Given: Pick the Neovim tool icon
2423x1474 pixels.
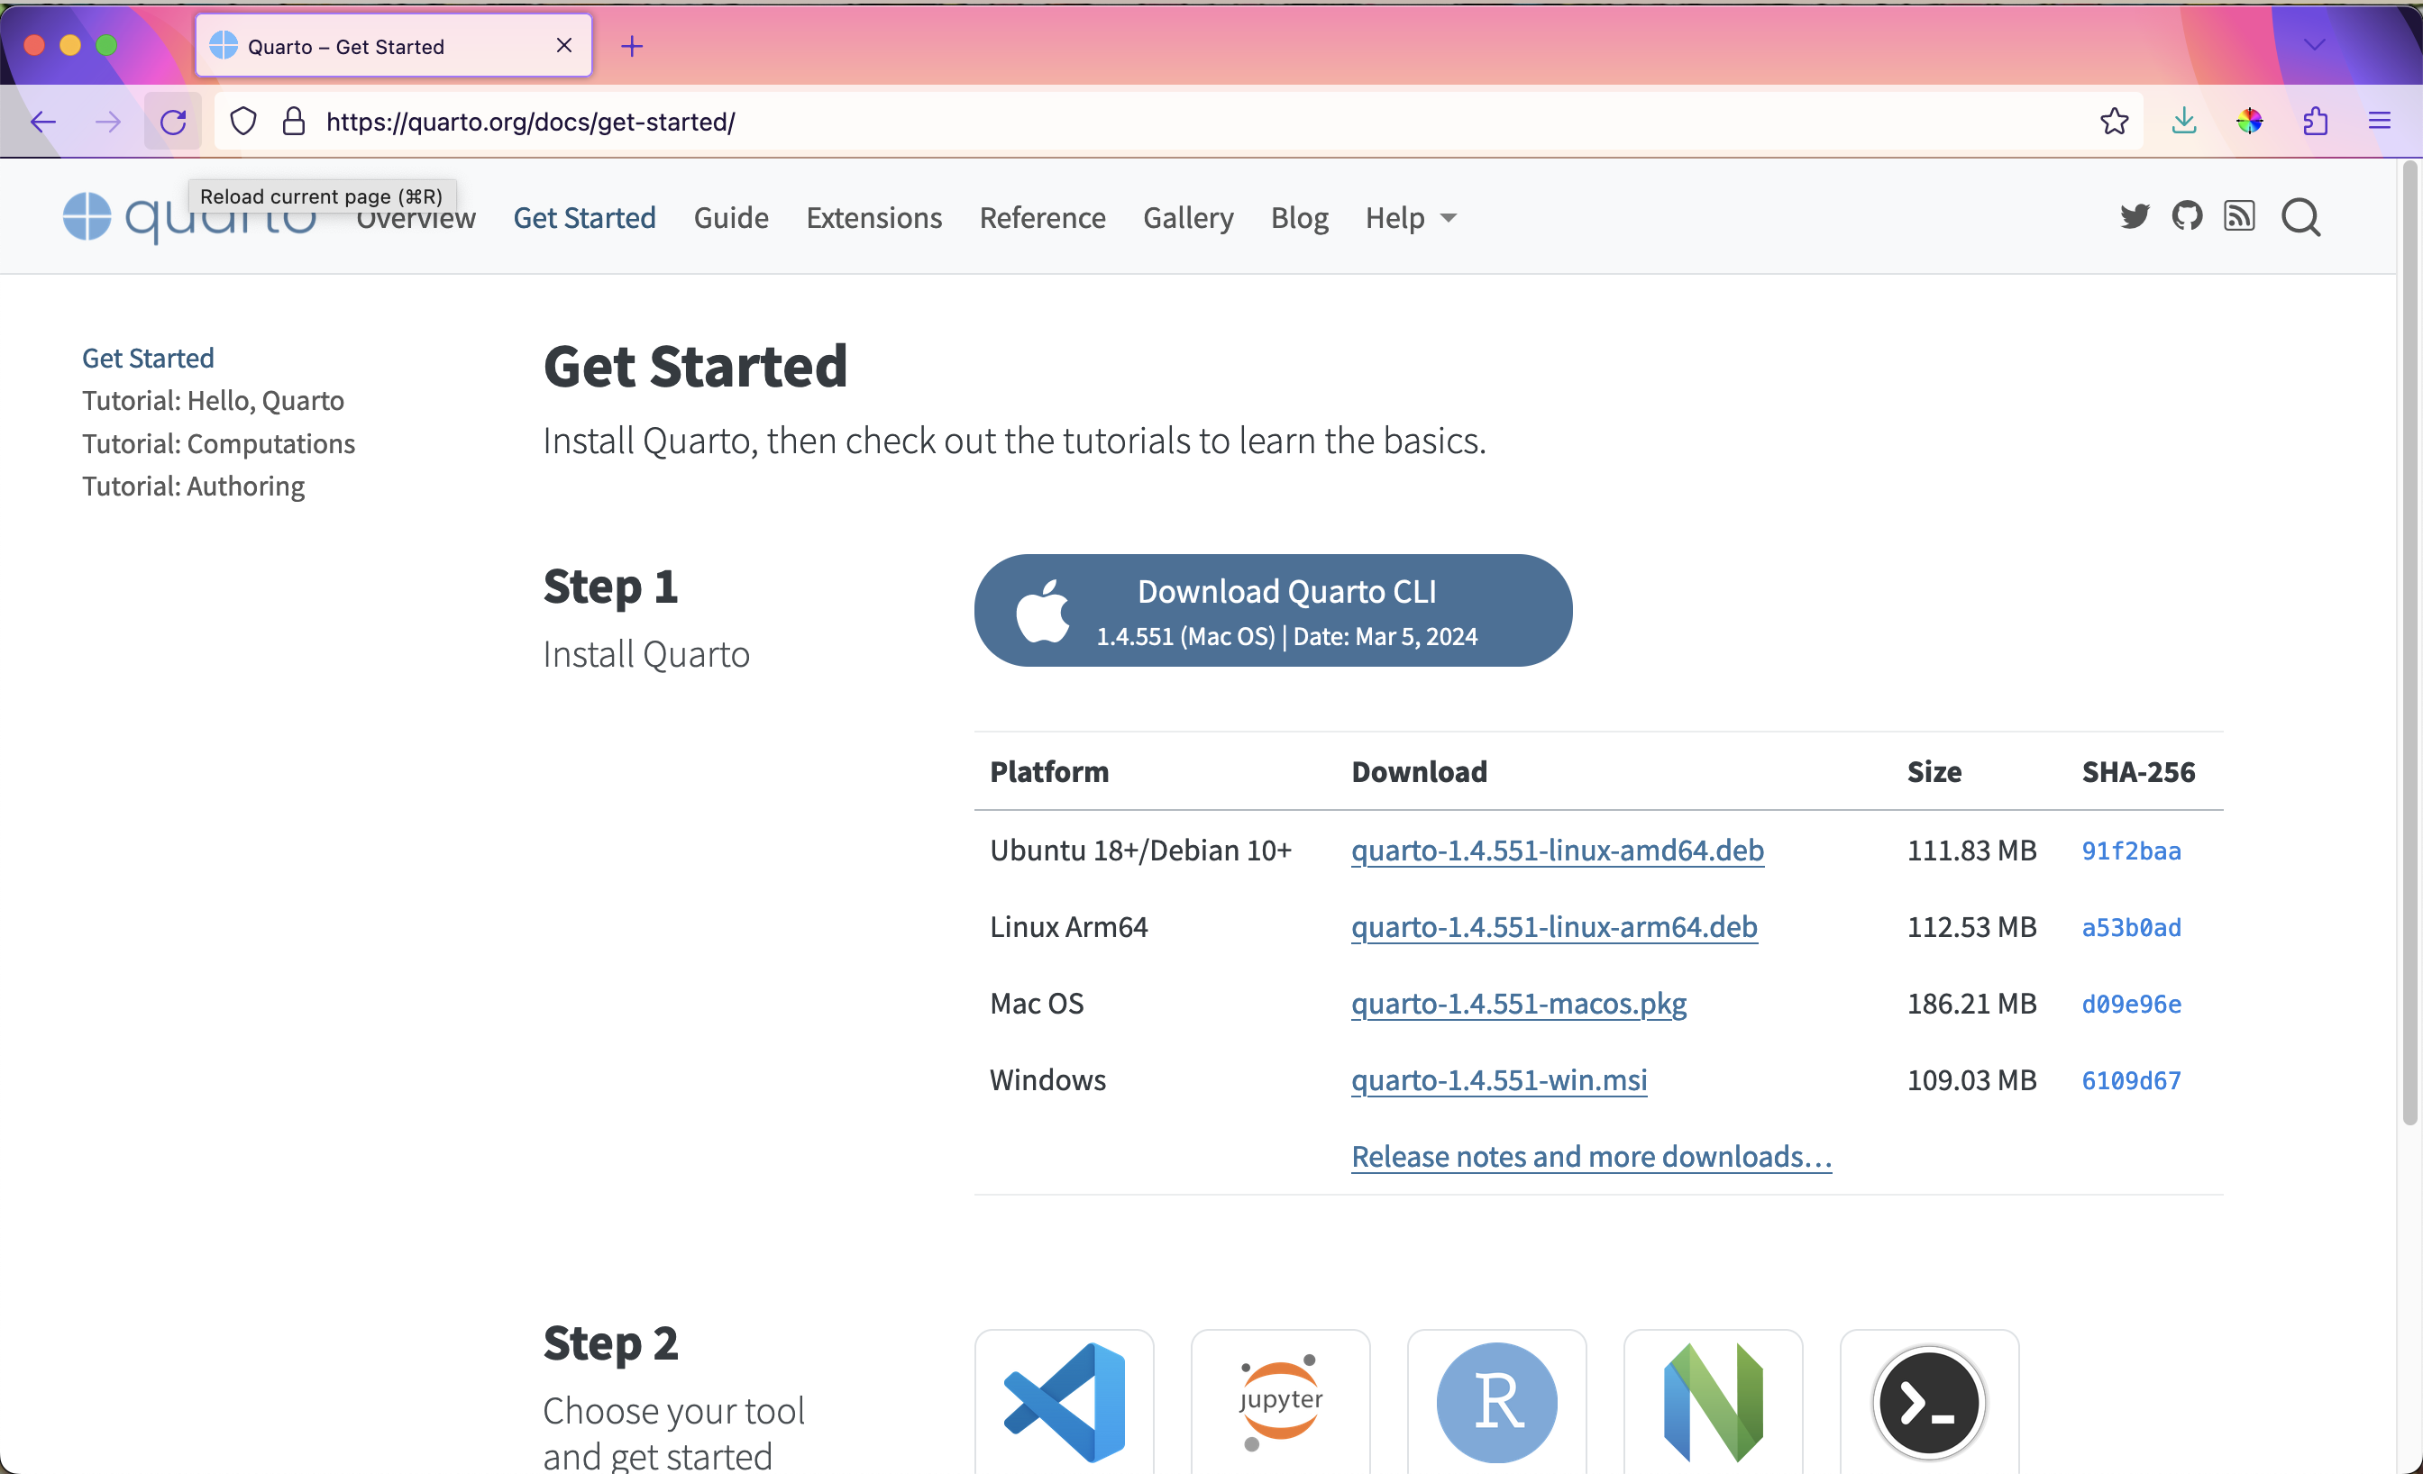Looking at the screenshot, I should [1713, 1400].
